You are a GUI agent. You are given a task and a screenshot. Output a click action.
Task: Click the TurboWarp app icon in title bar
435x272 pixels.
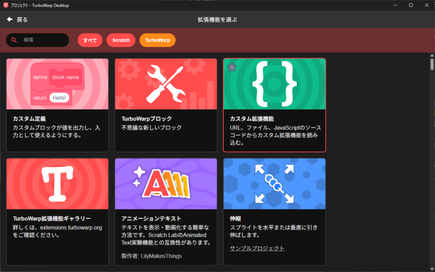5,5
